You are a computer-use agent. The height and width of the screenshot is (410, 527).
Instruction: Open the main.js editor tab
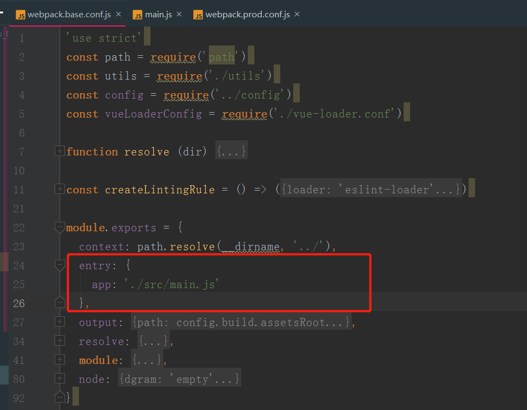[159, 15]
